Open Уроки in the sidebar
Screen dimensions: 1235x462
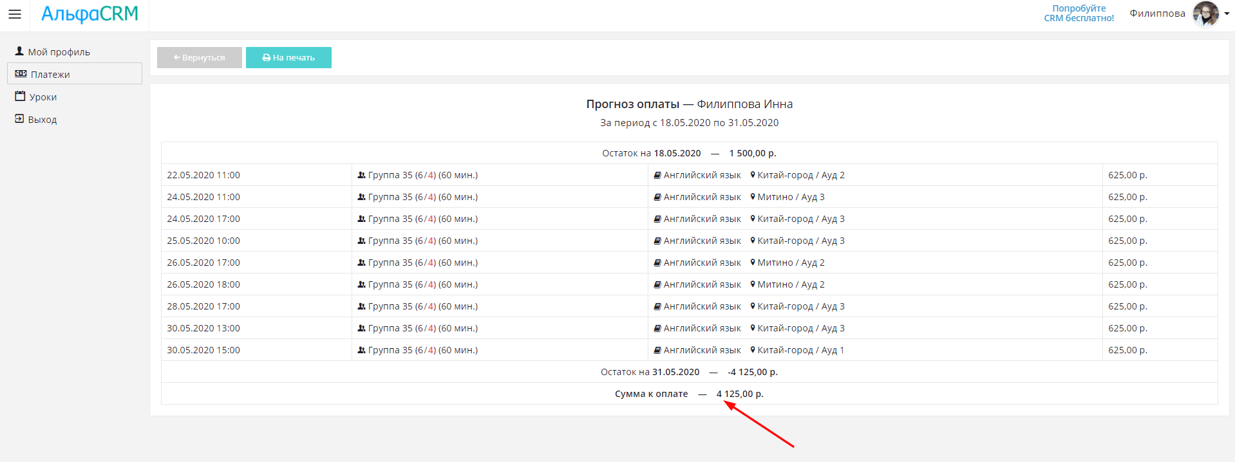42,97
